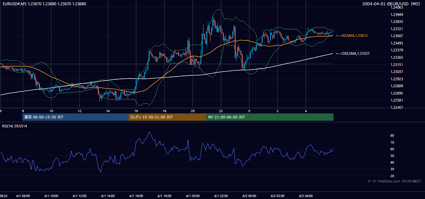Click the RSI scale value 40
Image resolution: width=425 pixels, height=199 pixels.
pyautogui.click(x=392, y=162)
